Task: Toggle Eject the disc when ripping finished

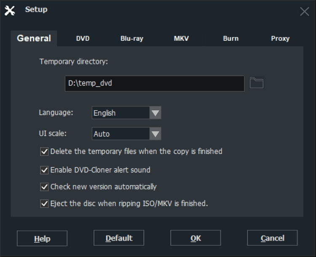Action: coord(44,204)
